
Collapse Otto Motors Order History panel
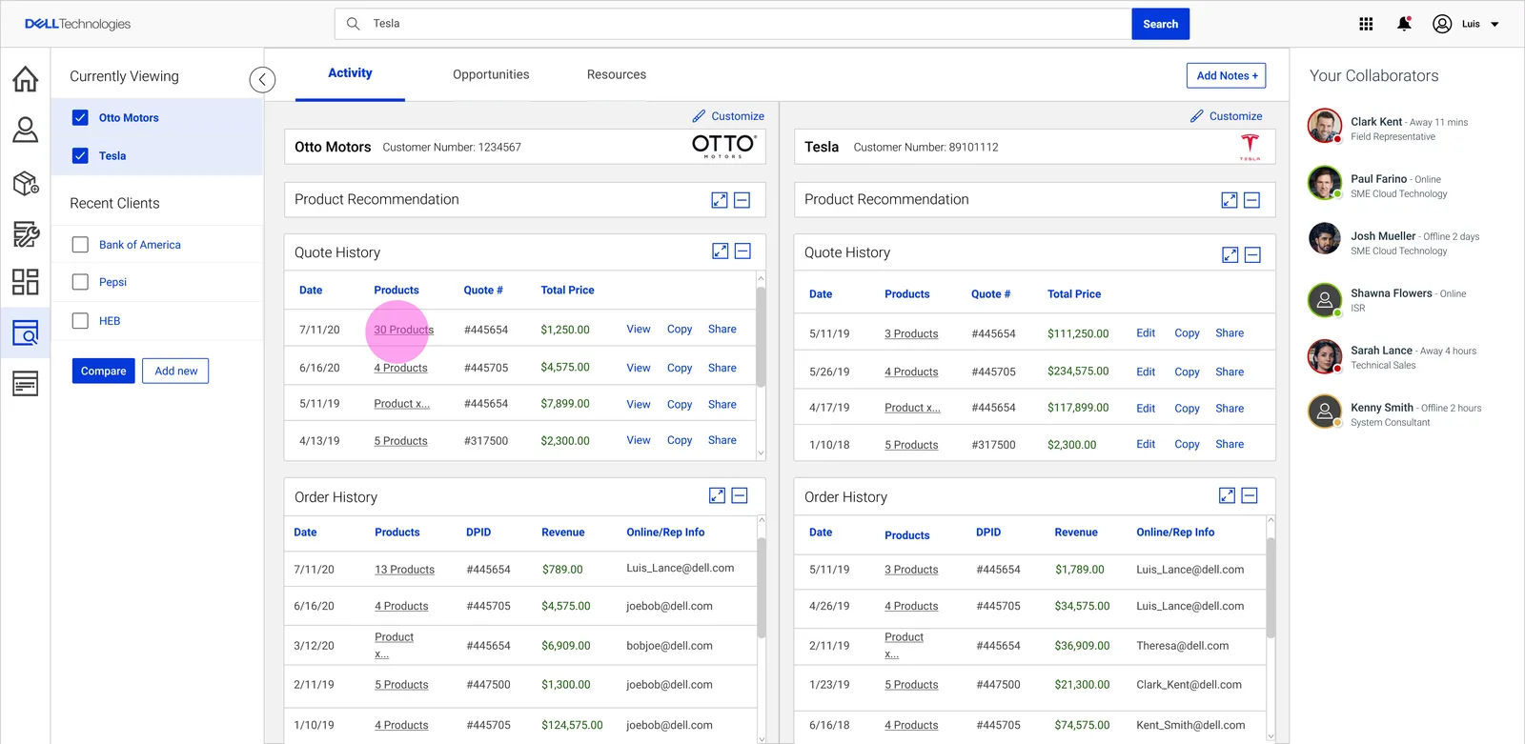(740, 495)
